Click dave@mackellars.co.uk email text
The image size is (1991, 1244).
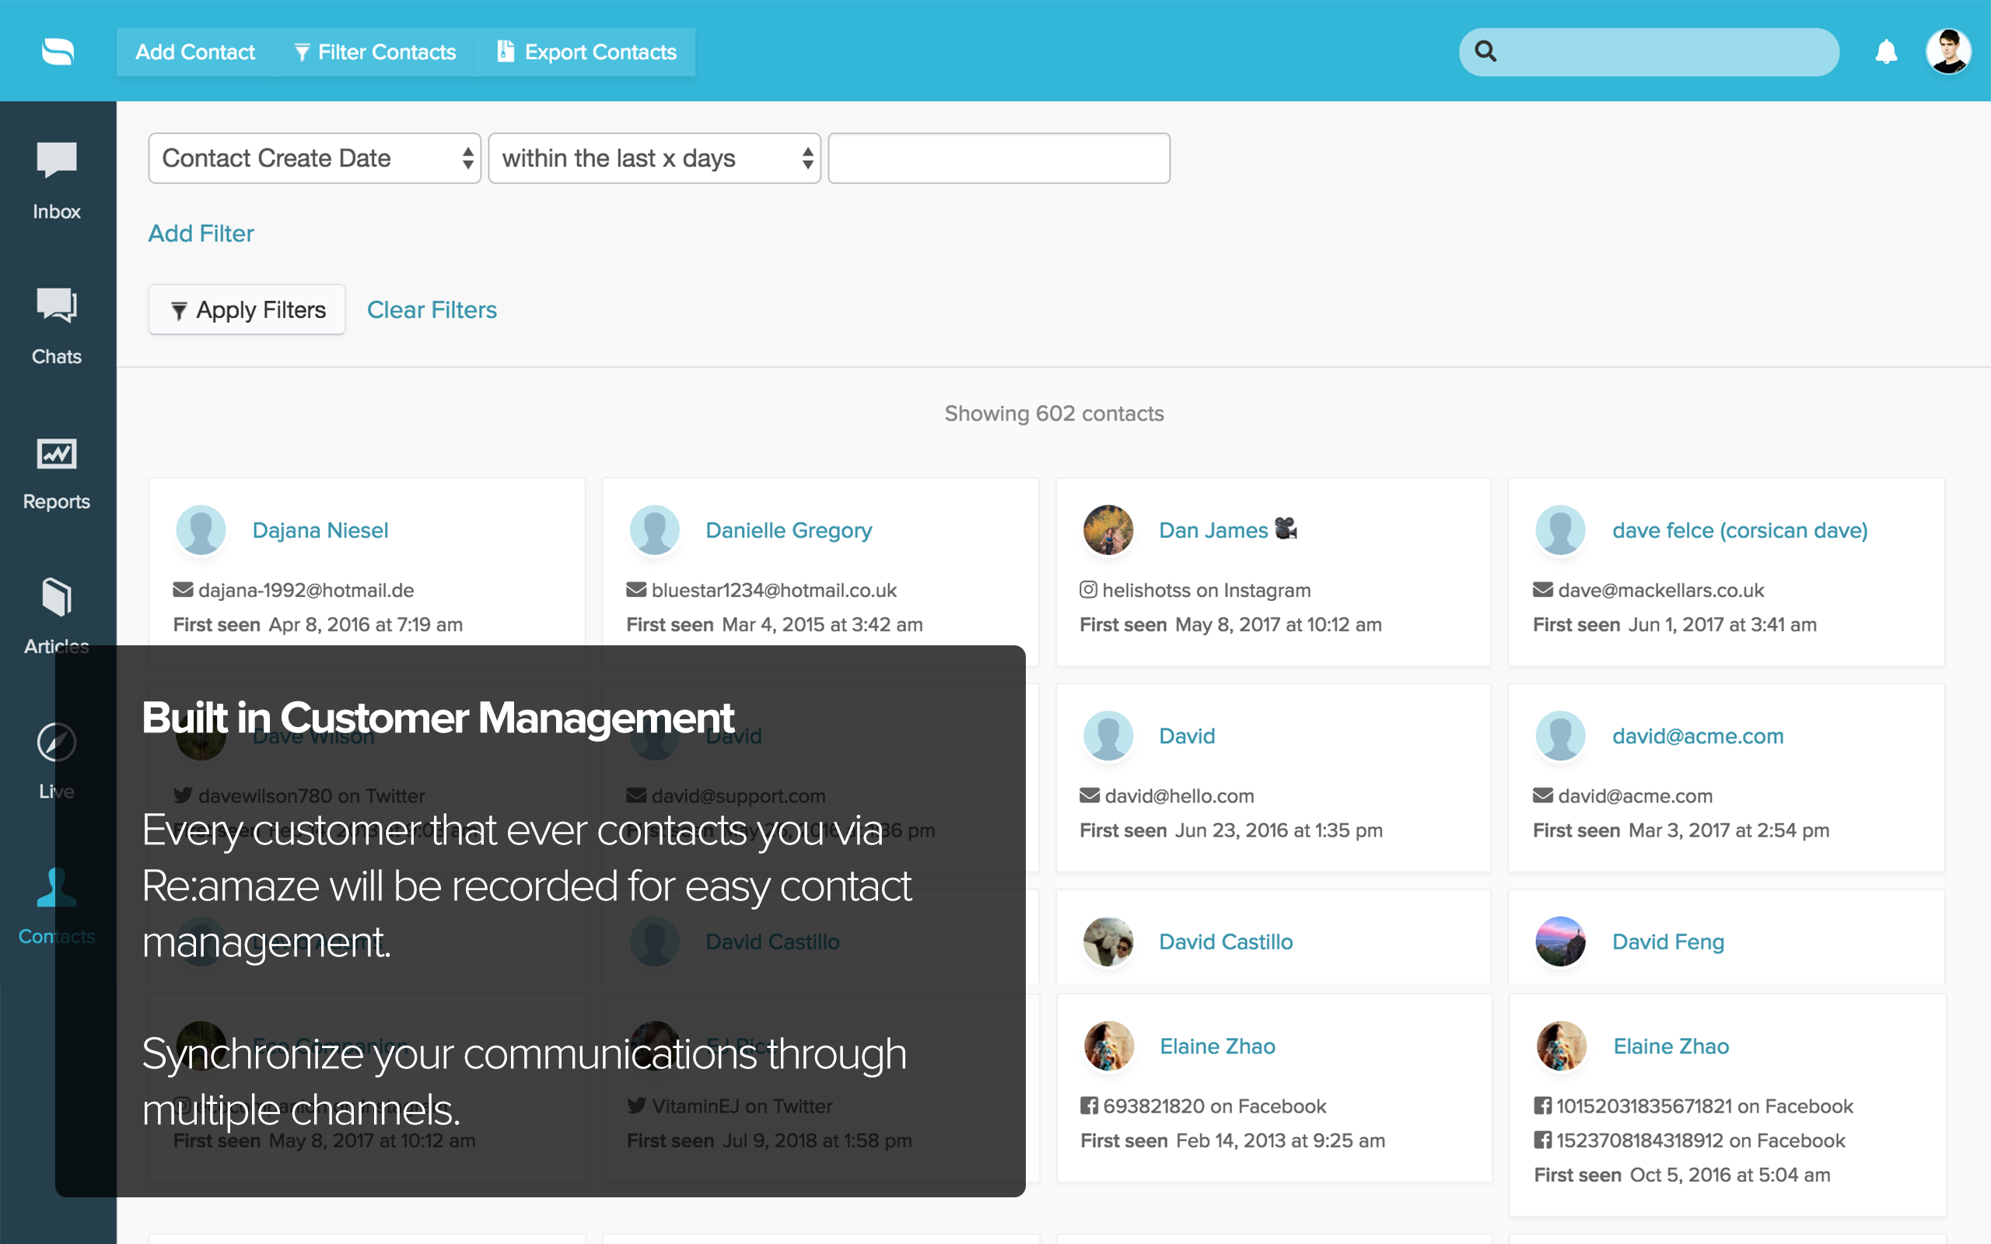click(x=1660, y=590)
